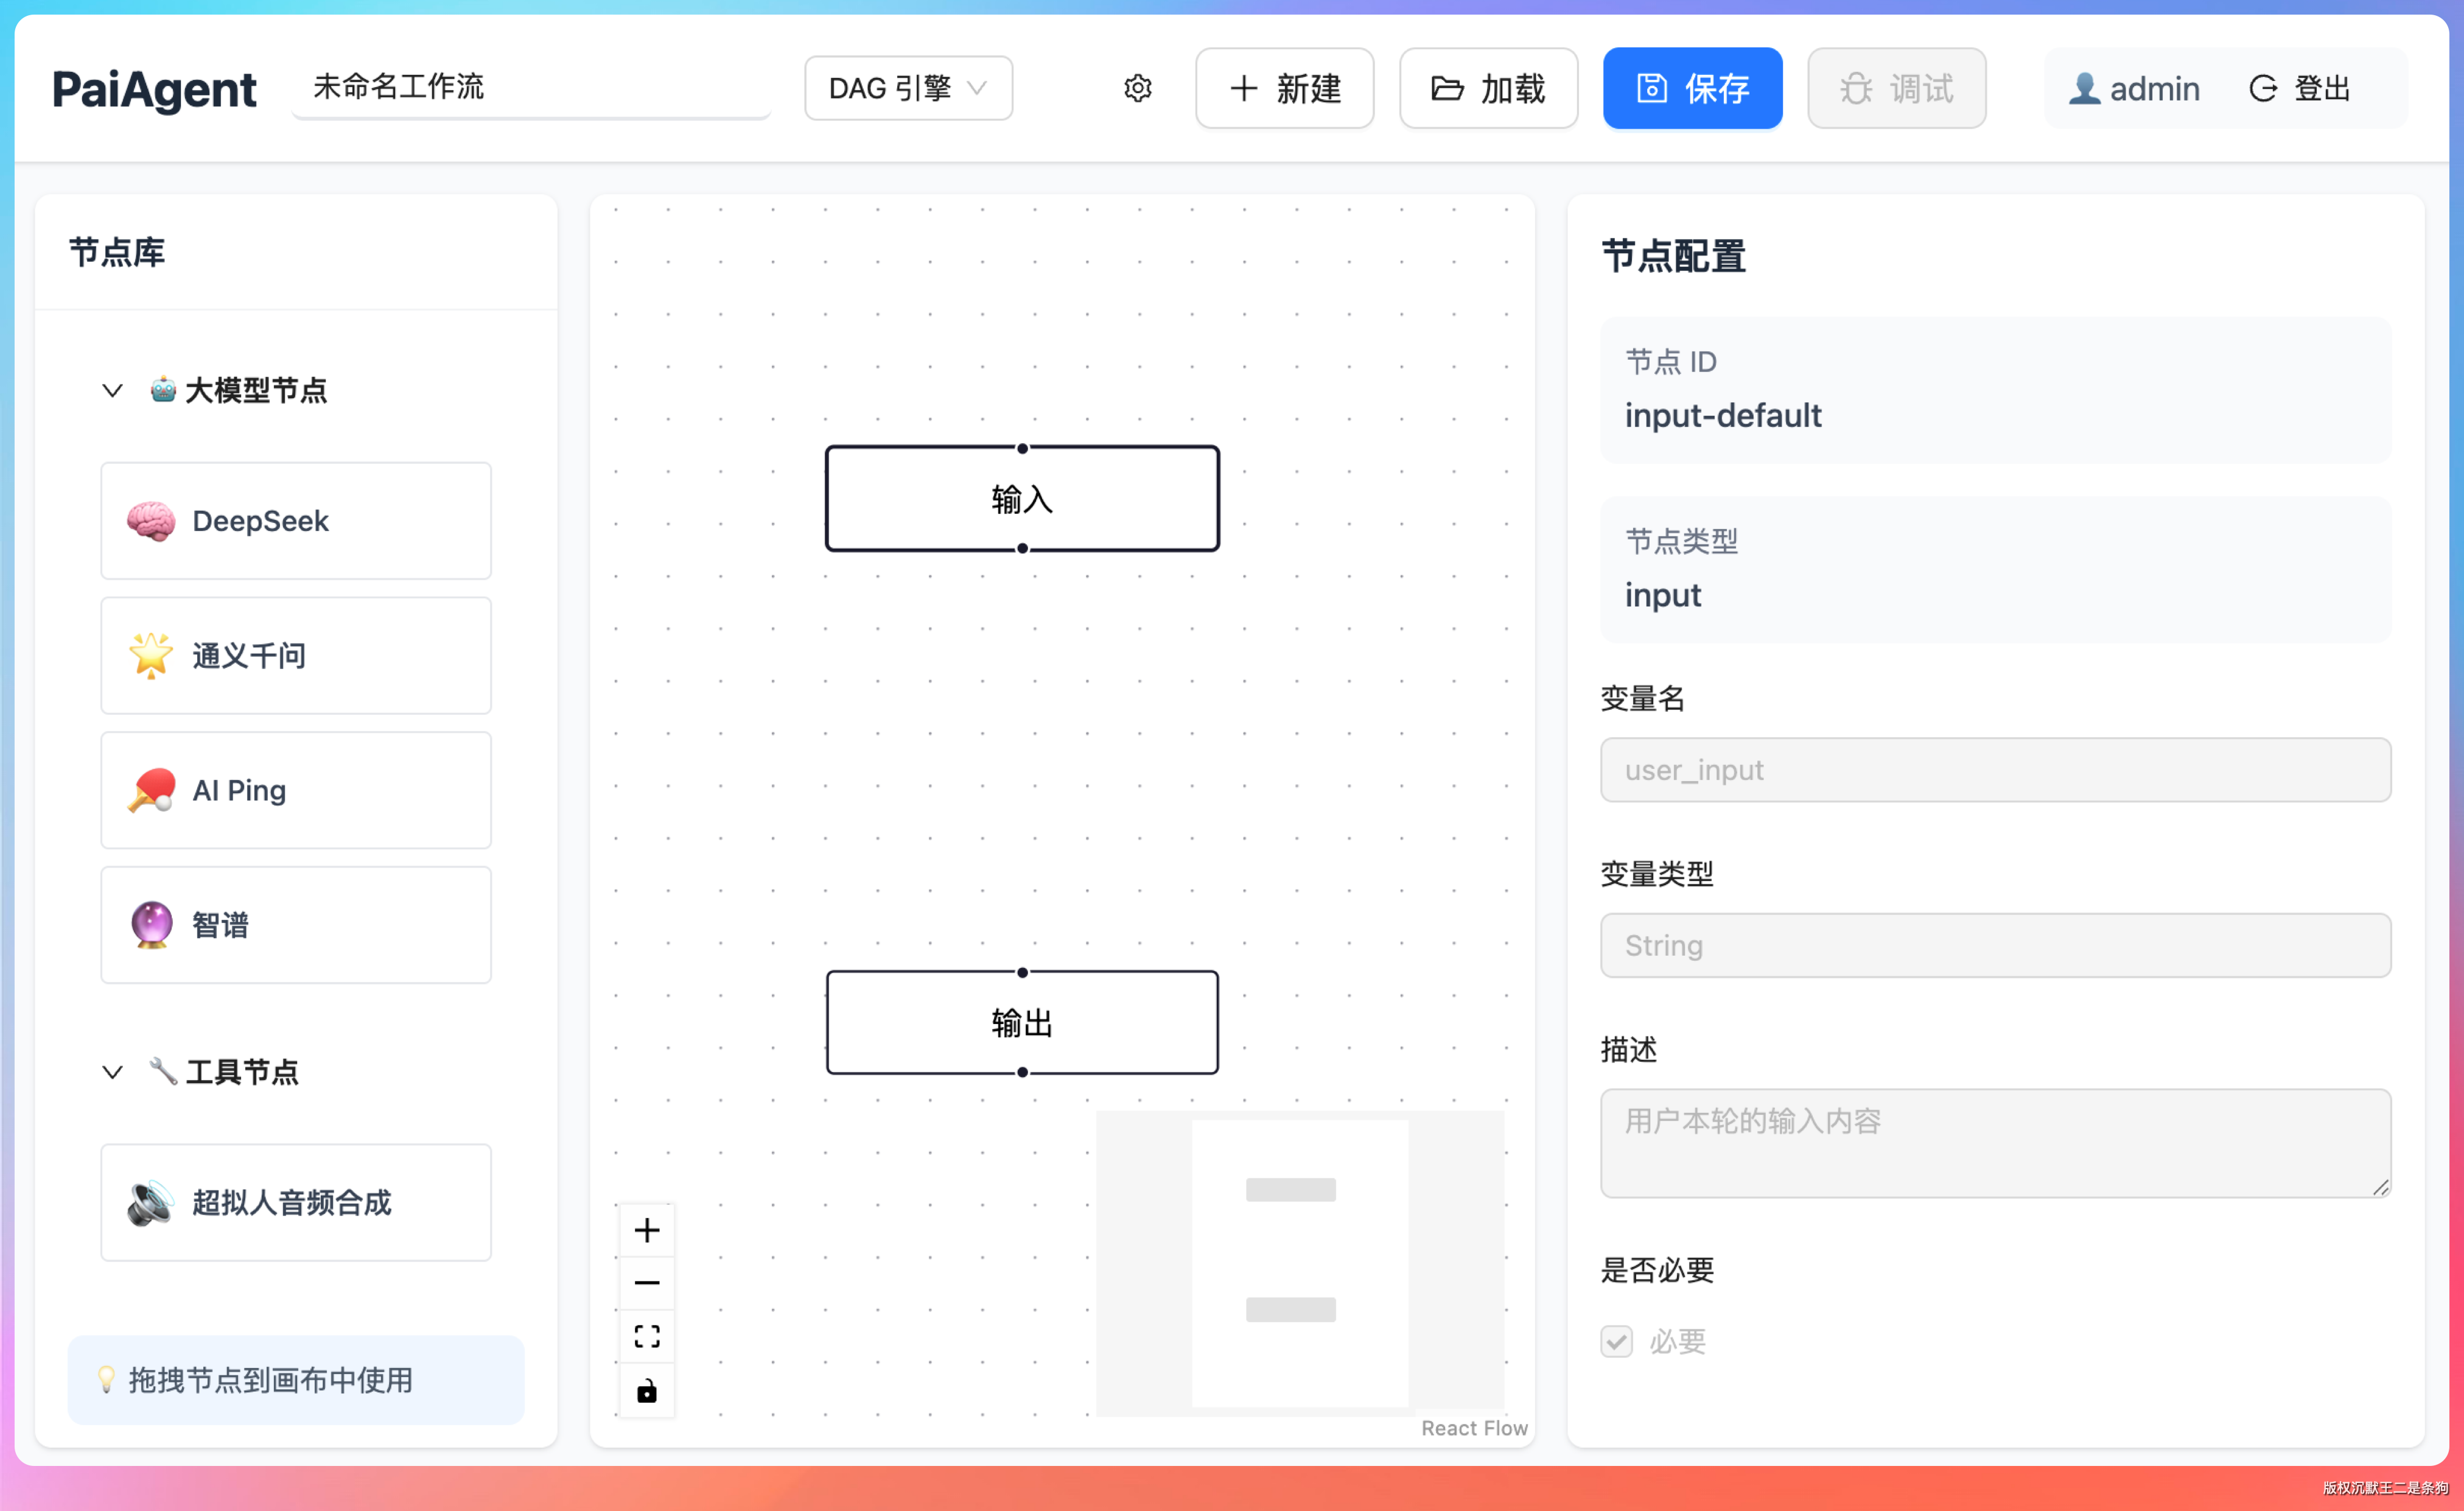
Task: Select the 输出 node on canvas
Action: tap(1022, 1022)
